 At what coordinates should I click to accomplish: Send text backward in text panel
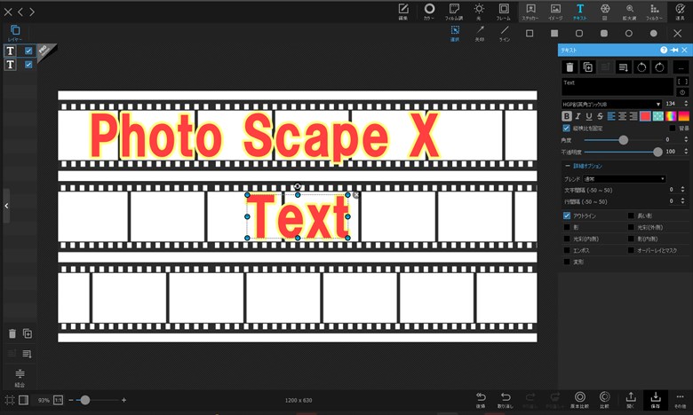coord(623,67)
